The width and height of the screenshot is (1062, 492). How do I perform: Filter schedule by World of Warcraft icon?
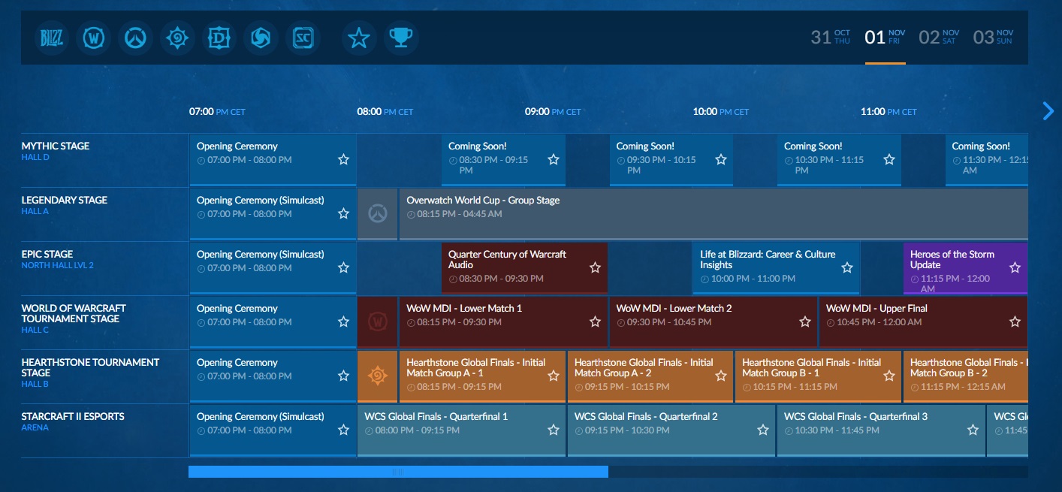coord(94,38)
